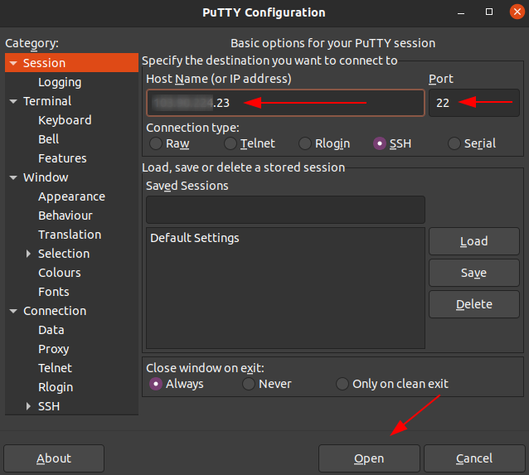Viewport: 529px width, 475px height.
Task: Open Rlogin settings in category tree
Action: click(x=56, y=387)
